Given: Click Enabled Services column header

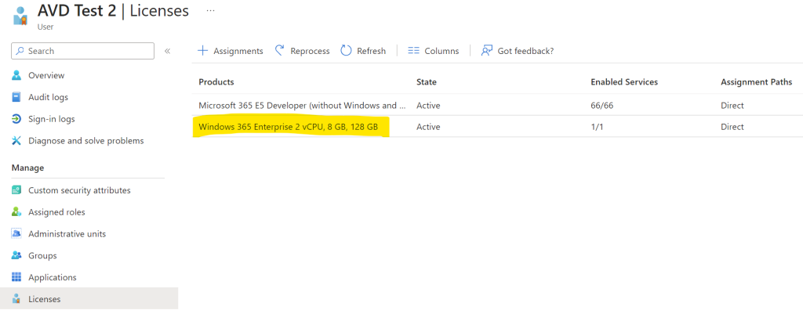Looking at the screenshot, I should (x=624, y=82).
